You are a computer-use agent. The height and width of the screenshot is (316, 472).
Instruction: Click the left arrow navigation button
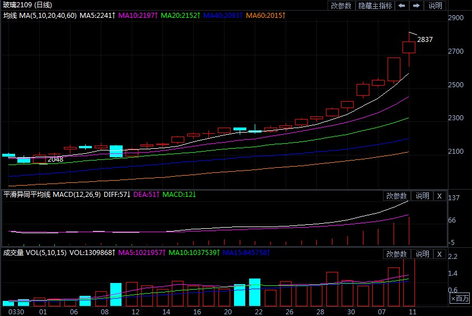[401, 6]
